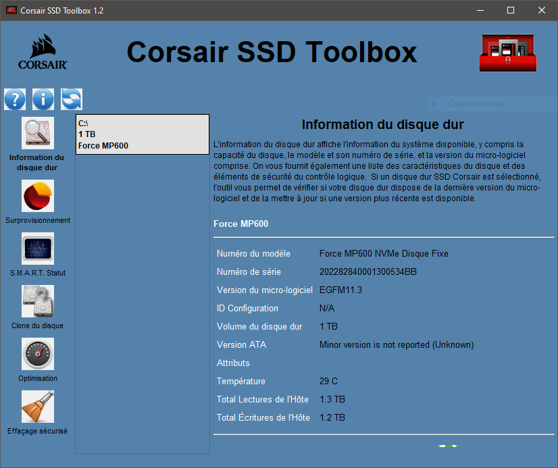Click the temperature value 29 C
Screen dimensions: 558x468
(328, 382)
